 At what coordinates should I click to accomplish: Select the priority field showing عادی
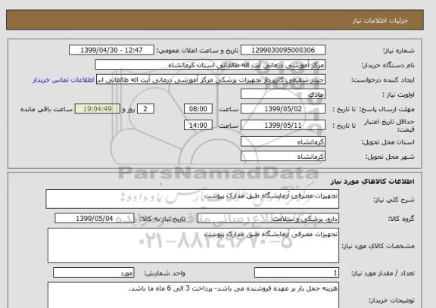pyautogui.click(x=283, y=95)
